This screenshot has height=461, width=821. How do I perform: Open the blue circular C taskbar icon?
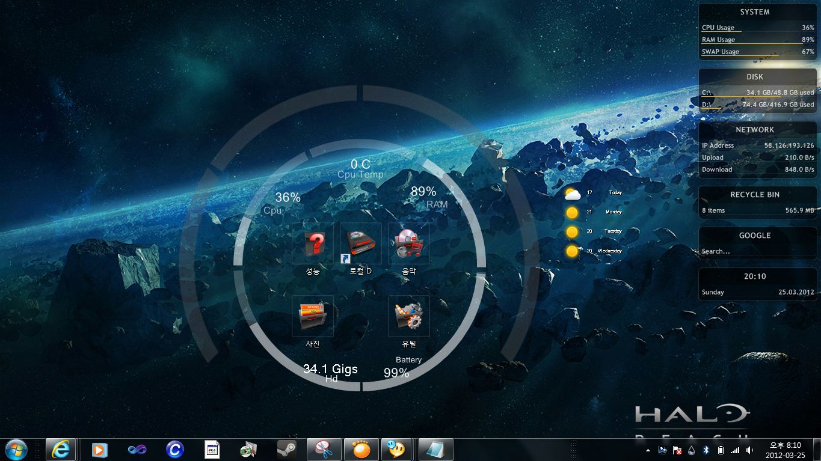point(174,450)
